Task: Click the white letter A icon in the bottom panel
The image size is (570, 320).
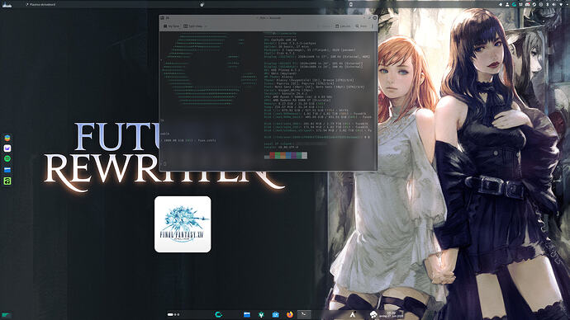Action: click(x=352, y=314)
